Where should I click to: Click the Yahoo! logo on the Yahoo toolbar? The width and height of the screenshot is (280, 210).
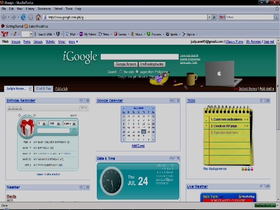(5, 34)
